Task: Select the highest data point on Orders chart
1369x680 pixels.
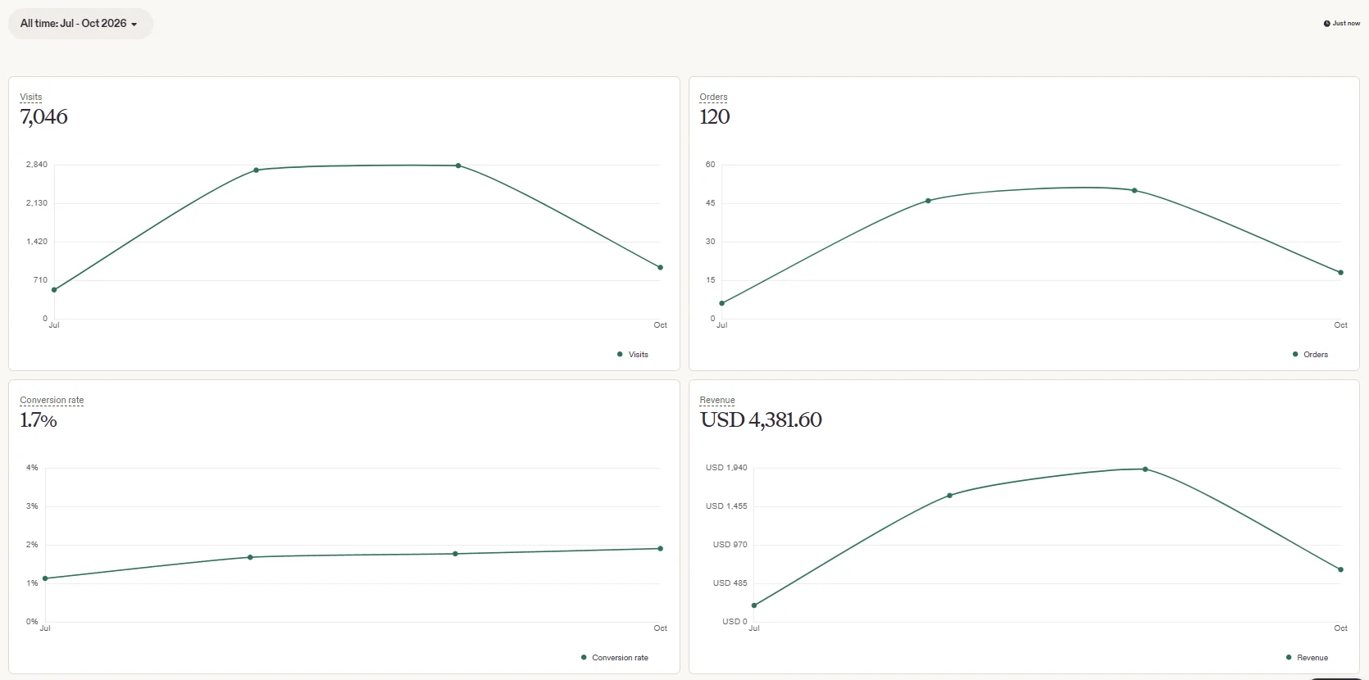Action: click(x=1135, y=191)
